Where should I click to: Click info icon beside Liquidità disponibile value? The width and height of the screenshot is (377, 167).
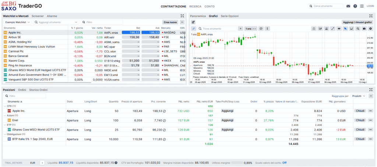click(116, 163)
